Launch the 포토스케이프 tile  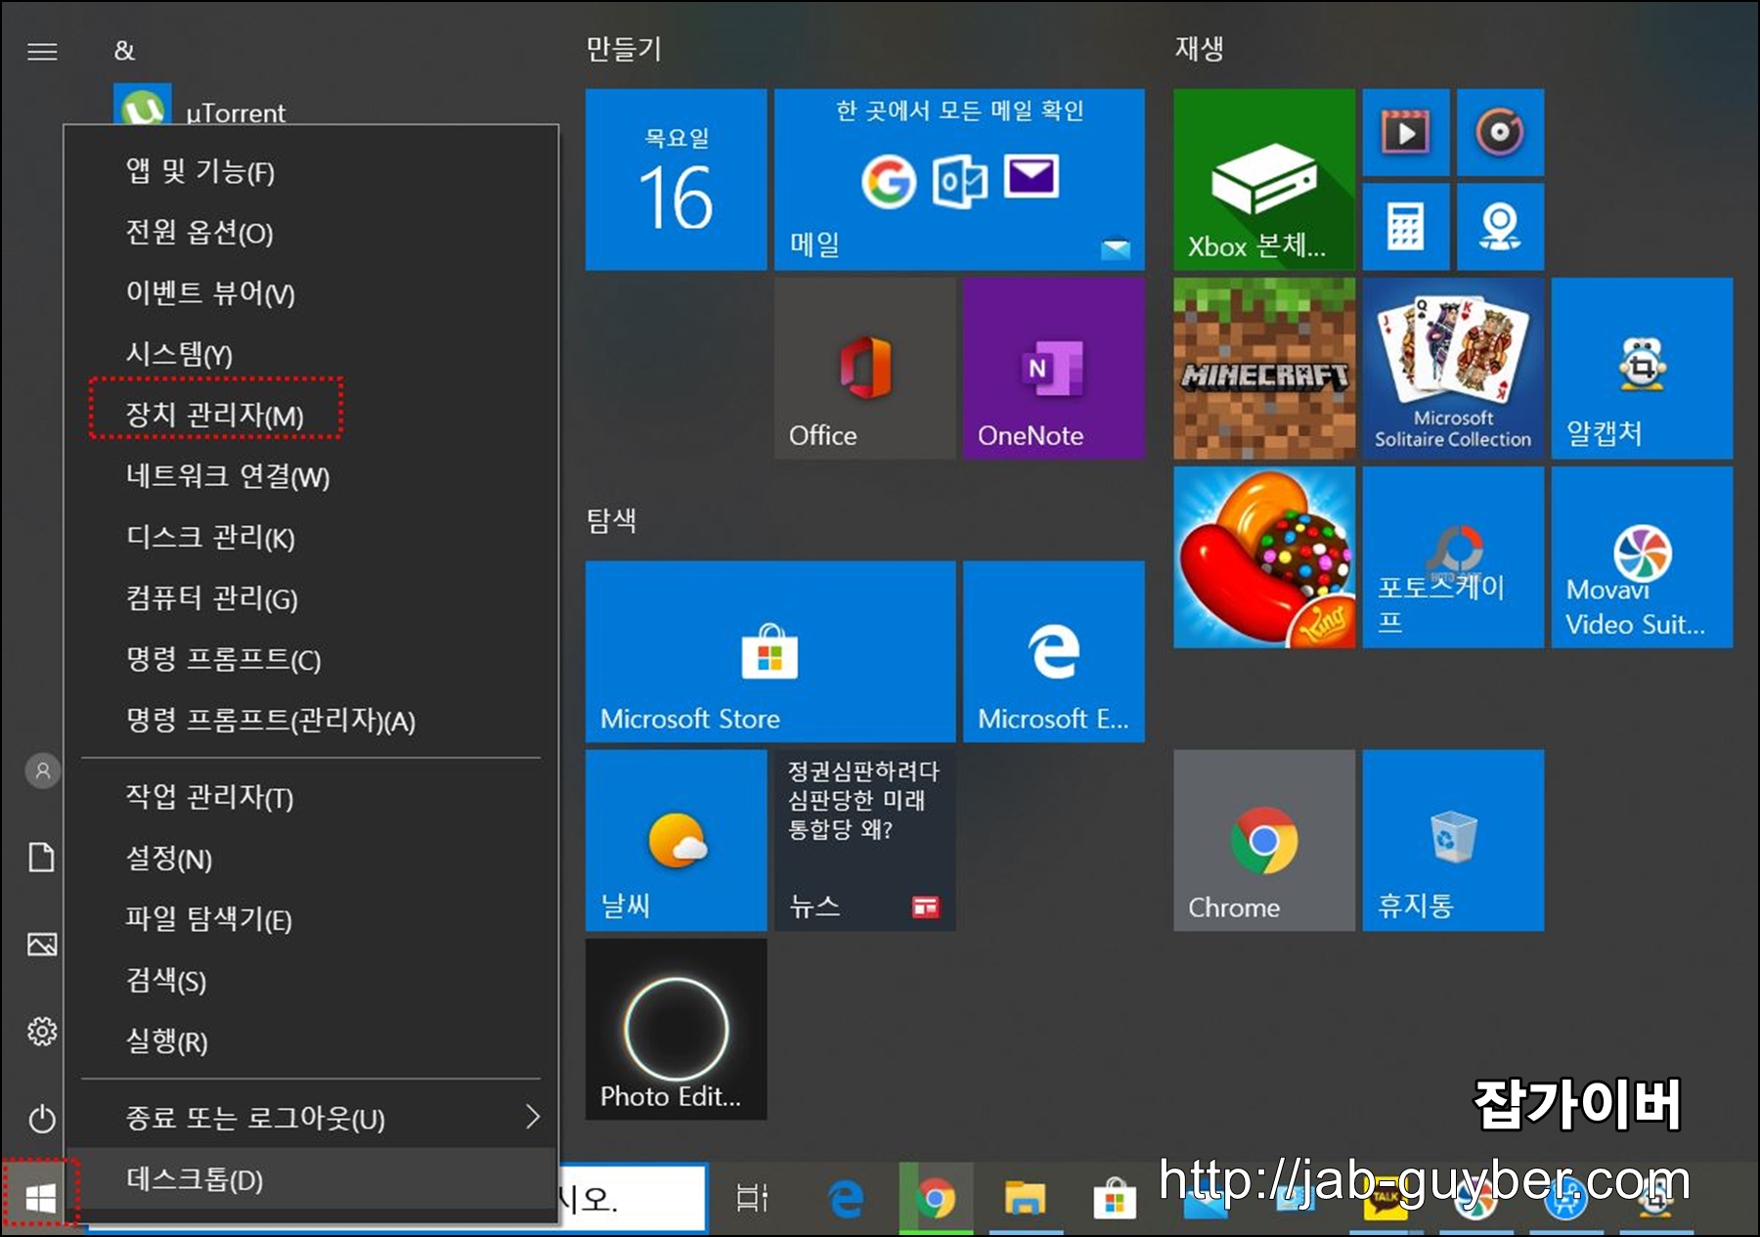click(1453, 556)
